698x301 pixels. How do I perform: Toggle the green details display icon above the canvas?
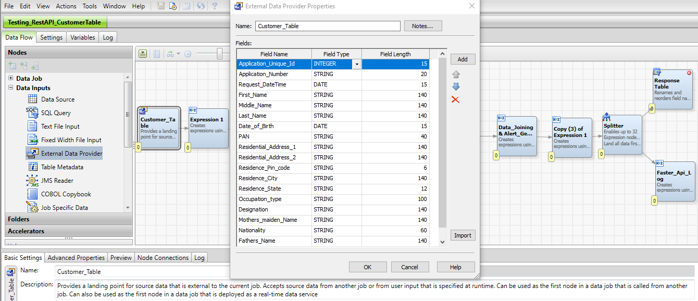pyautogui.click(x=142, y=54)
